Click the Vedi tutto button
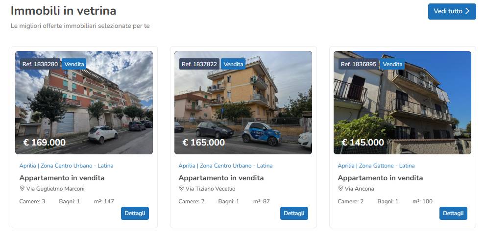The image size is (485, 243). [452, 11]
